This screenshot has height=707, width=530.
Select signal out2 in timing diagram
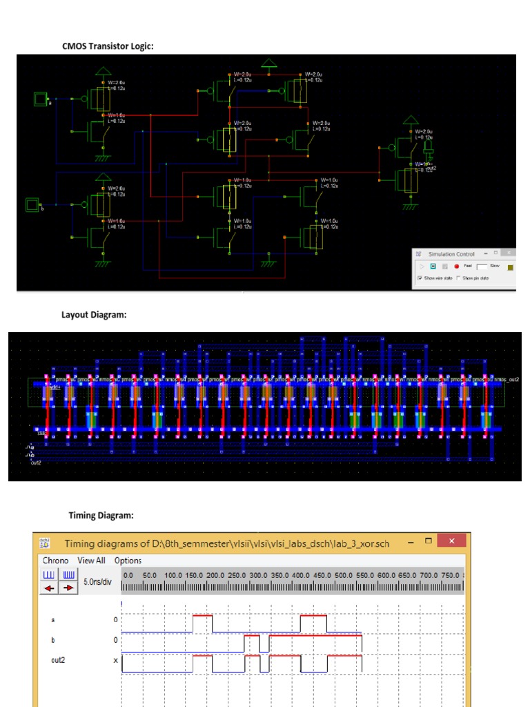(x=58, y=660)
